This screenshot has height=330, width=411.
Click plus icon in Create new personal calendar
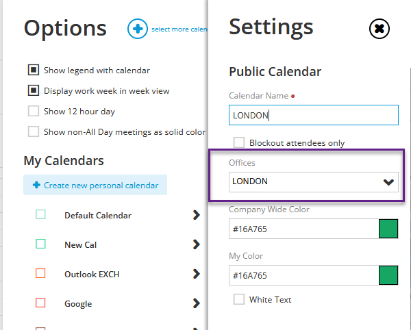tap(36, 185)
